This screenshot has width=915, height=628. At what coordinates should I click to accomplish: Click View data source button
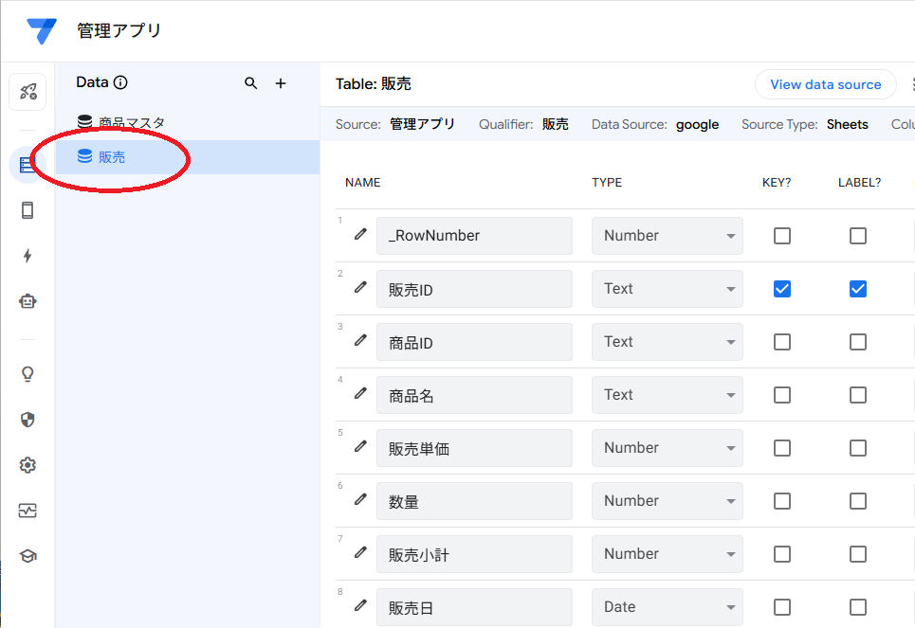825,84
